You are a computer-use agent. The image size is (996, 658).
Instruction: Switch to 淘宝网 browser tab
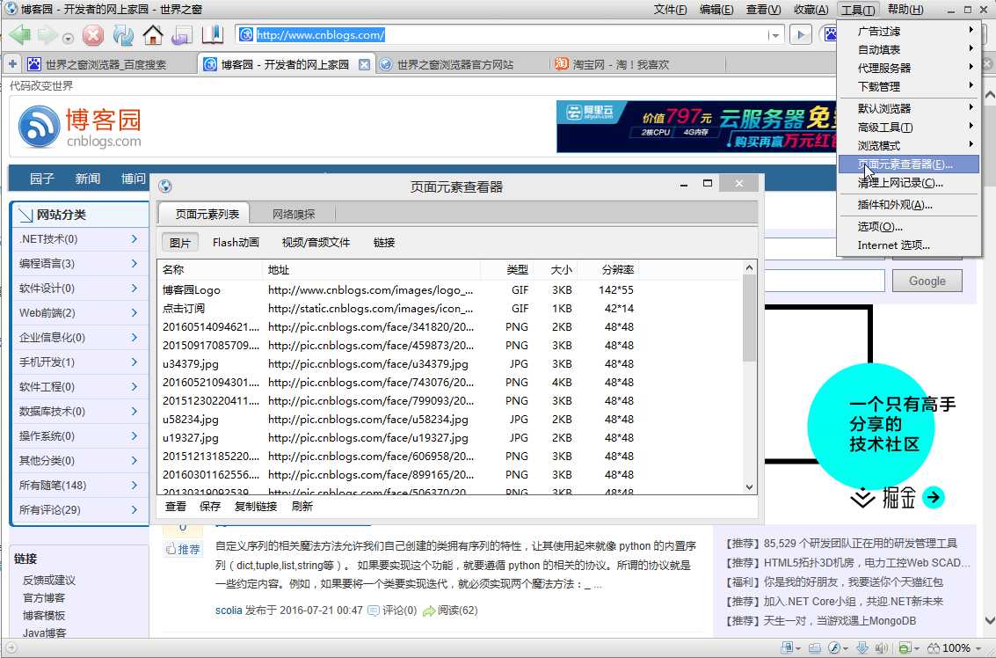click(637, 64)
